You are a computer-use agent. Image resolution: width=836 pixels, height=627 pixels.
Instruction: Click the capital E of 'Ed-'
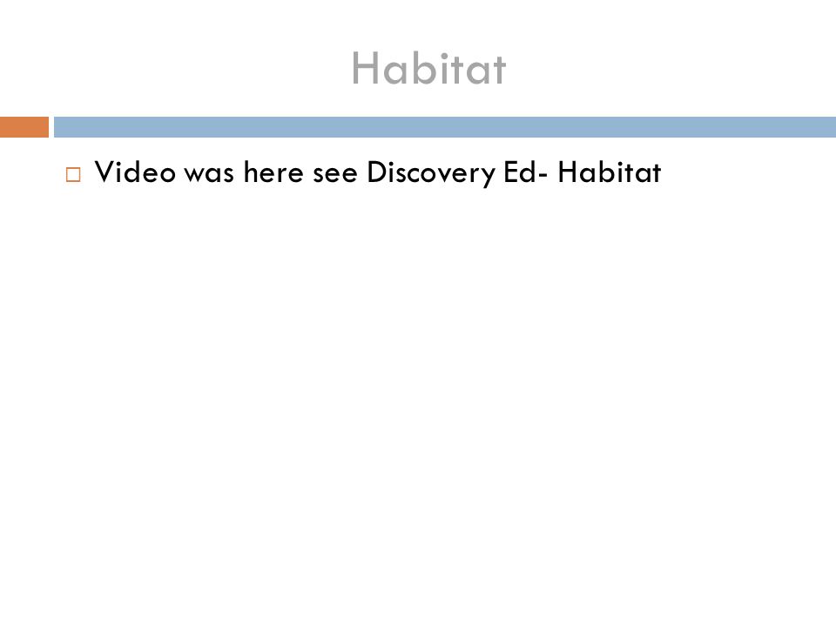coord(511,172)
